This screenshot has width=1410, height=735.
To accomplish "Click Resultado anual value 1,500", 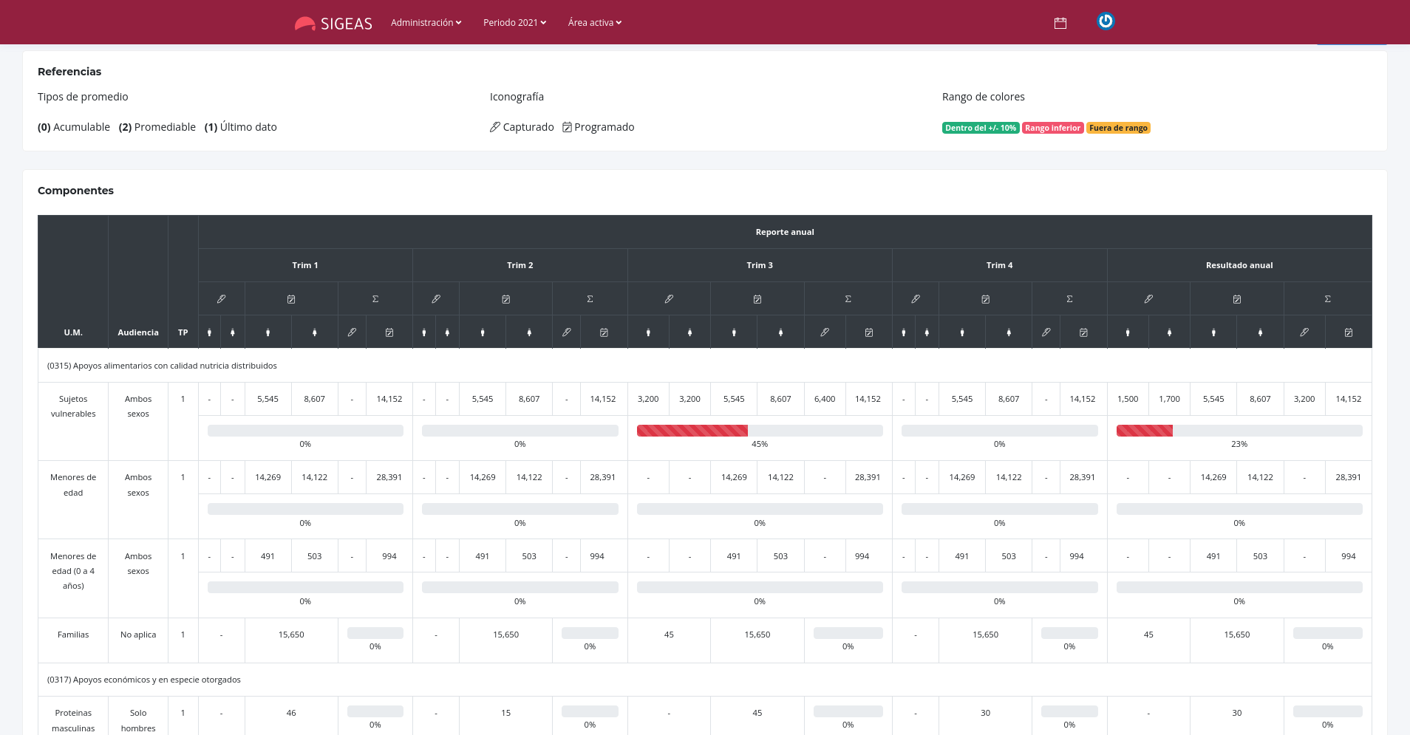I will tap(1128, 399).
